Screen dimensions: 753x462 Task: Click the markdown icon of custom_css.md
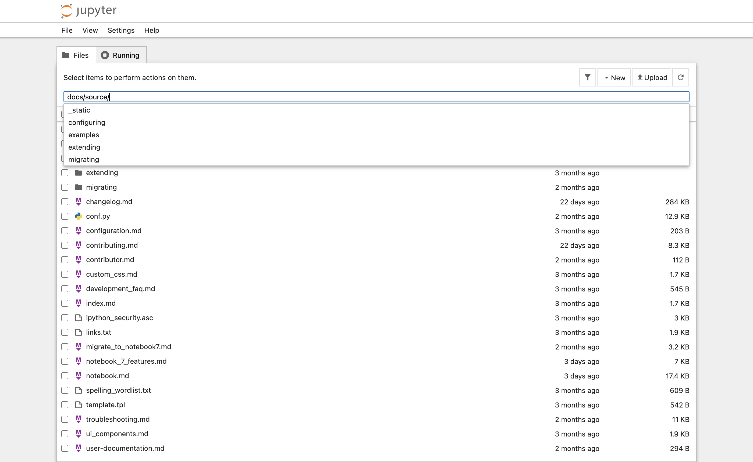coord(79,275)
